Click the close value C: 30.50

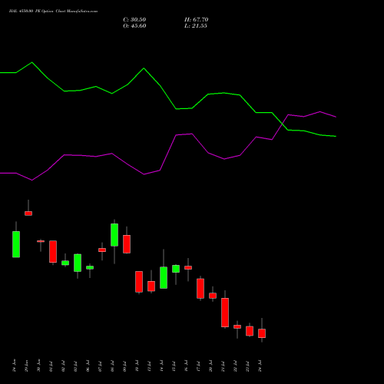[x=134, y=20]
